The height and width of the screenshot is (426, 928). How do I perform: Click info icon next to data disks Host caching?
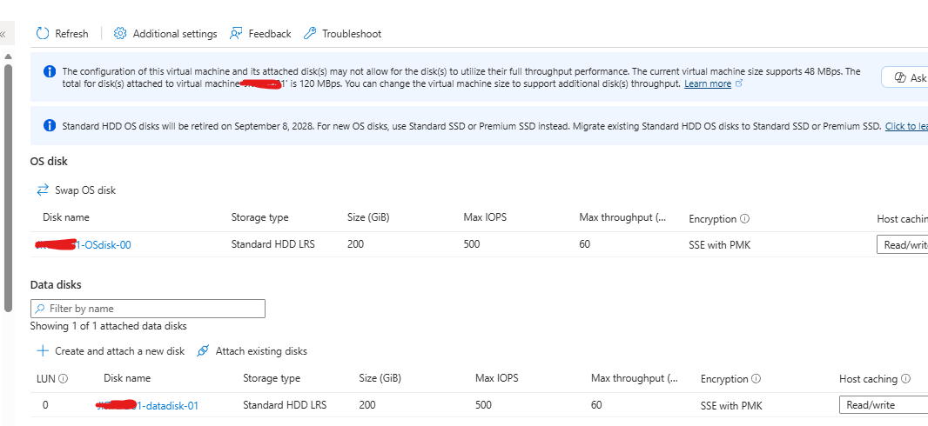pos(905,379)
